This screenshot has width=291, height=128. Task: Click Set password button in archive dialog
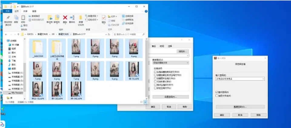coord(171,97)
